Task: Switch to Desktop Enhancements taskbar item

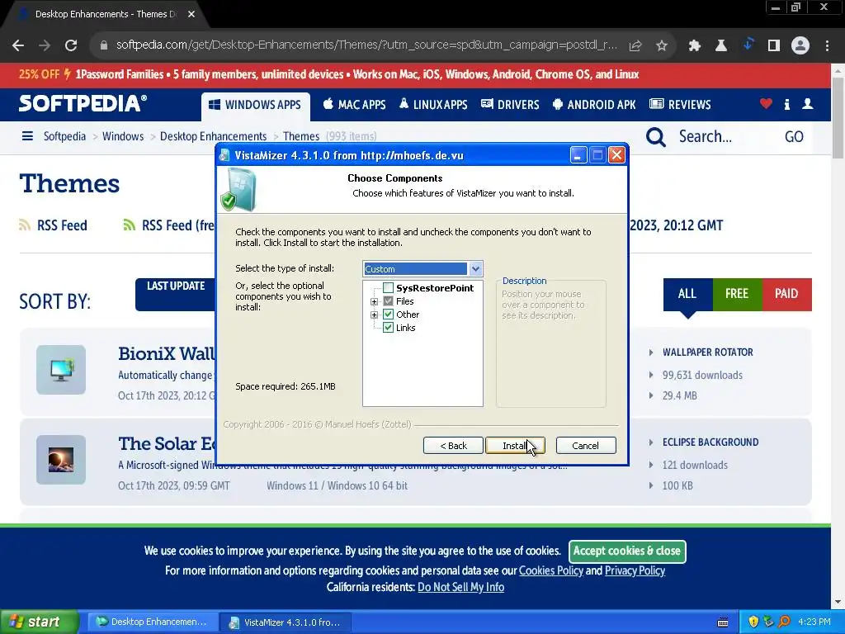Action: click(x=153, y=622)
